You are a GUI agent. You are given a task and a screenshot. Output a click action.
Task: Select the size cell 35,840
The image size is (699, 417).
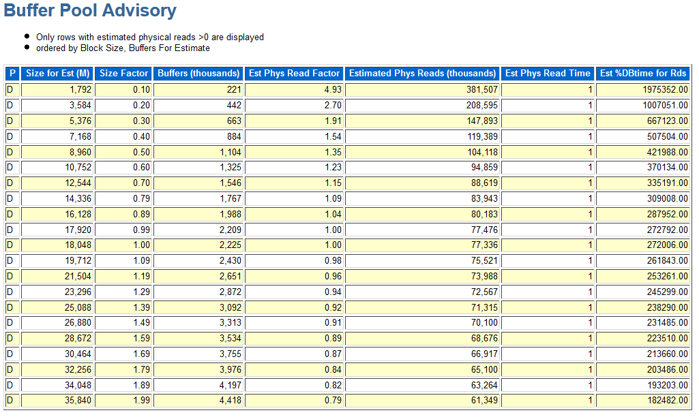57,399
